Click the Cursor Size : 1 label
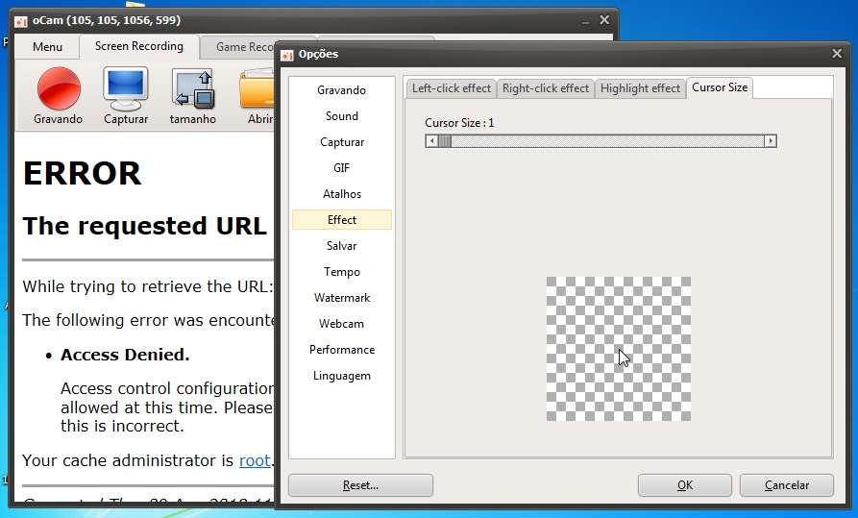This screenshot has height=518, width=858. pyautogui.click(x=459, y=123)
